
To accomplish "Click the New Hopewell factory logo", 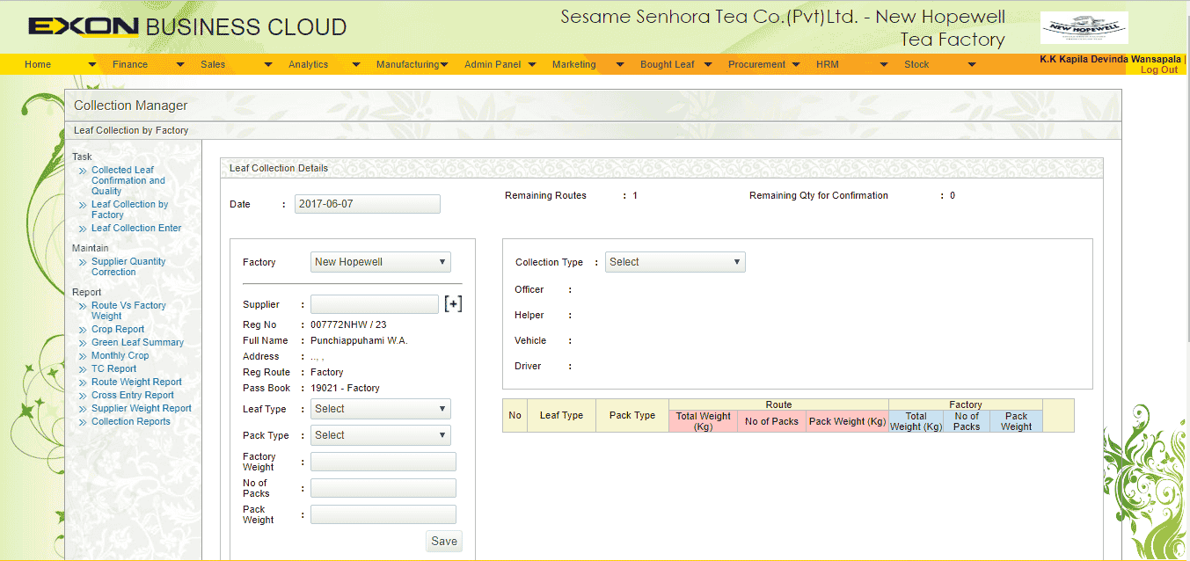I will click(1084, 27).
